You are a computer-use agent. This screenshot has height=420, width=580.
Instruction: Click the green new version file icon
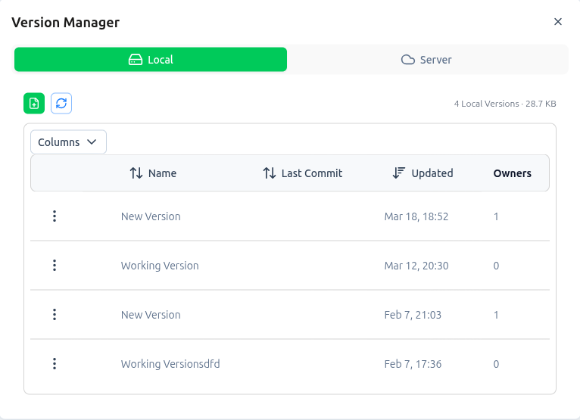(x=34, y=104)
